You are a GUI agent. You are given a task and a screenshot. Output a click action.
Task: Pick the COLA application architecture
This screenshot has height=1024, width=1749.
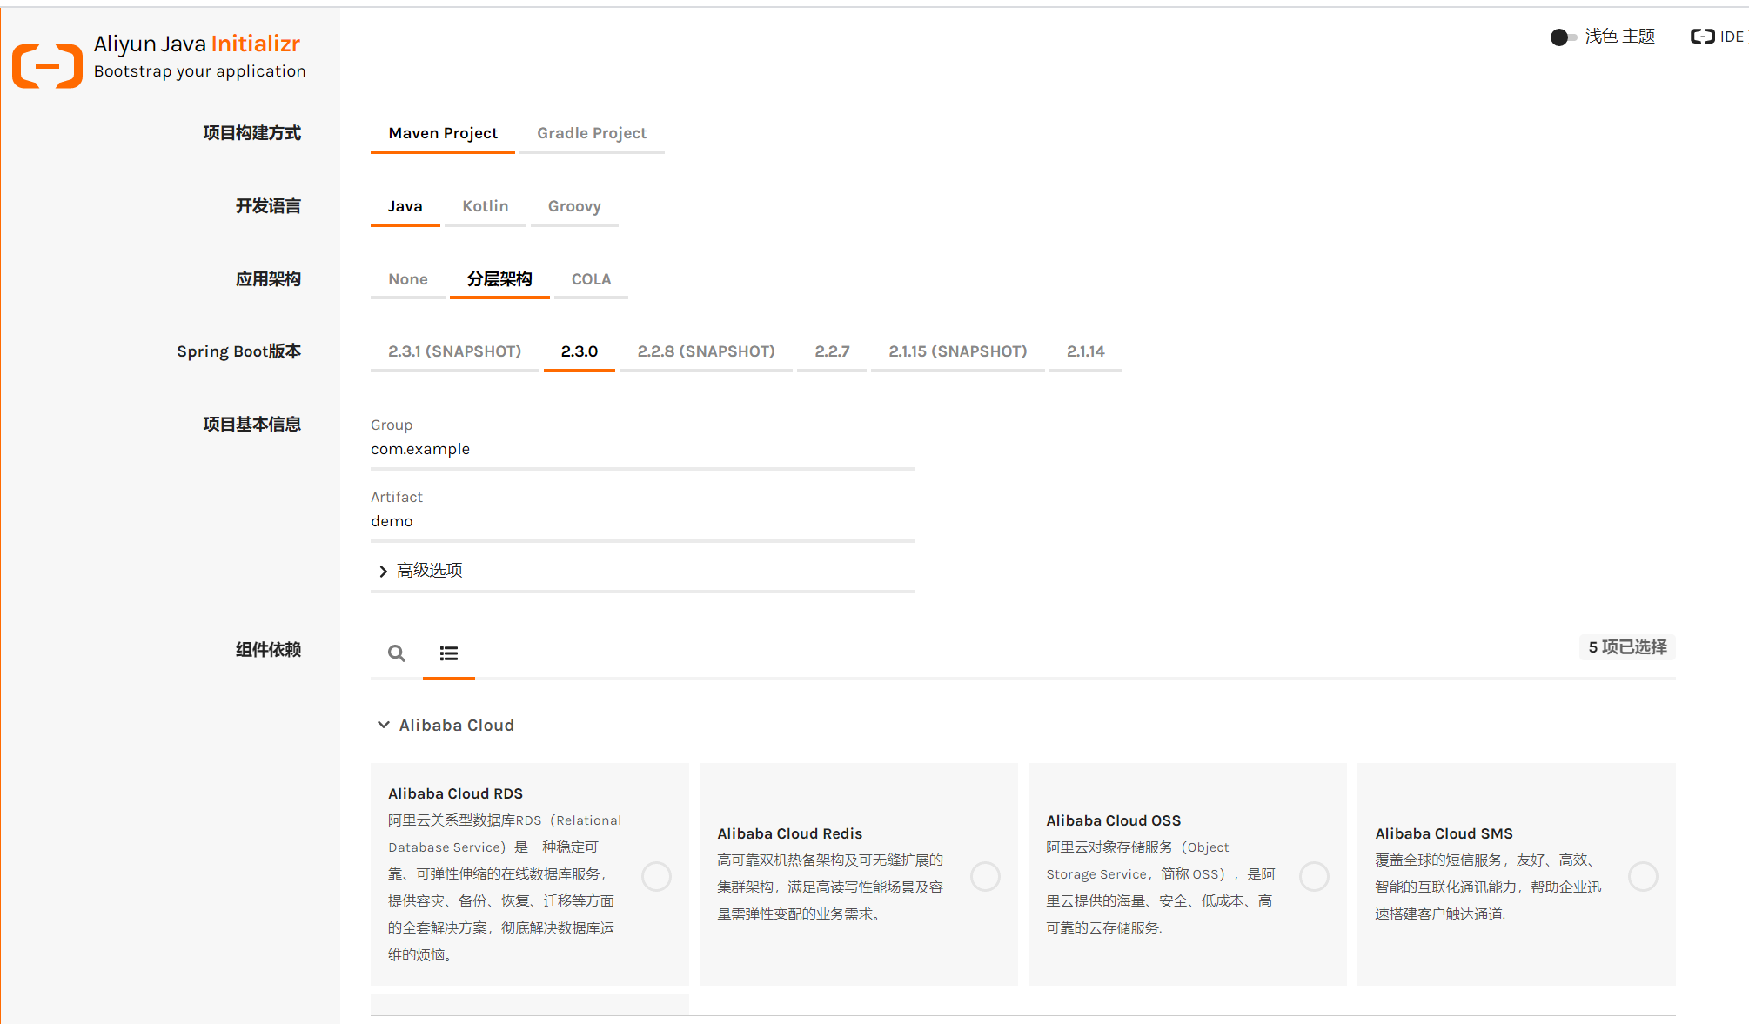pyautogui.click(x=591, y=279)
